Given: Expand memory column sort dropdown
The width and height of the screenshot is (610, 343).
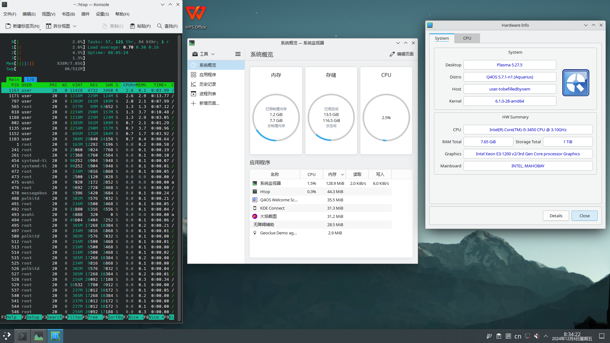Looking at the screenshot, I should pyautogui.click(x=342, y=174).
